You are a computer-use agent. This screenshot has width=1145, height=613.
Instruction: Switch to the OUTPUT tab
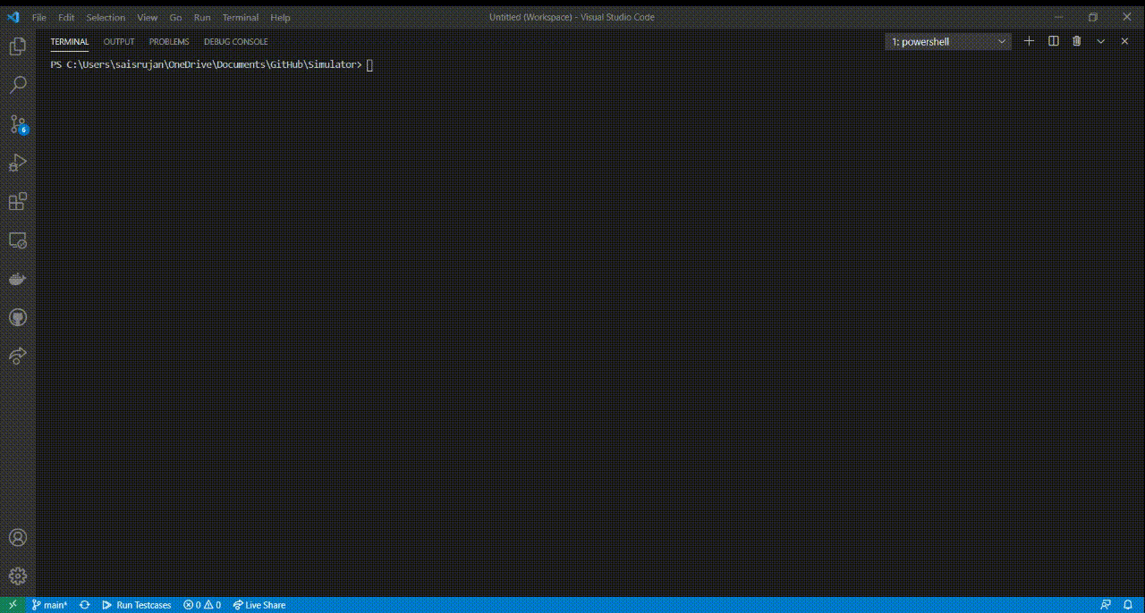tap(118, 41)
